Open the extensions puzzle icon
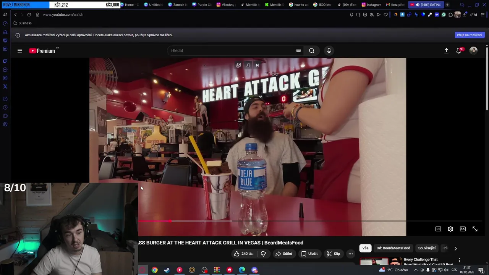The height and width of the screenshot is (275, 489). pos(450,15)
